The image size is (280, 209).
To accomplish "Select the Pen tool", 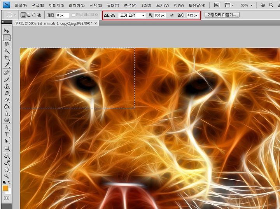I will click(x=7, y=128).
